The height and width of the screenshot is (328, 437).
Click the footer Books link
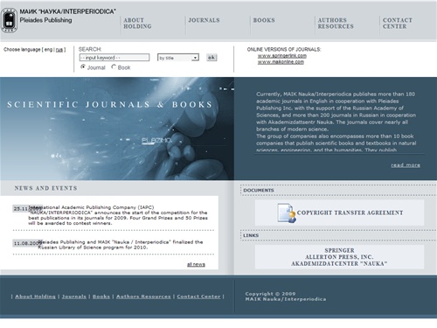click(x=101, y=297)
